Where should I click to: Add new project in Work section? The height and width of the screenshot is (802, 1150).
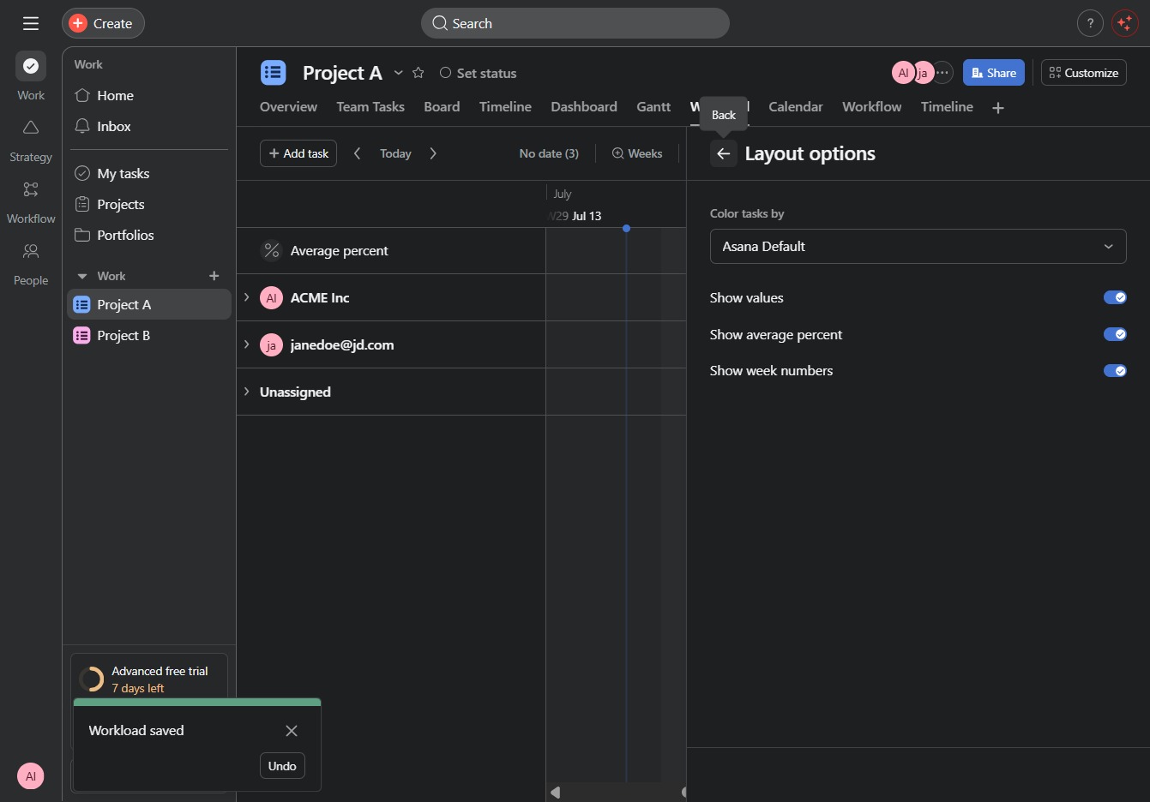(x=214, y=276)
